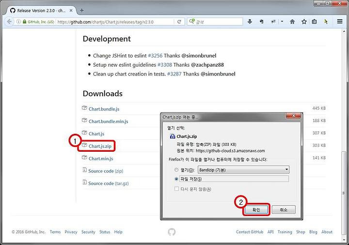Download Source code (tar.gz)
Screen dimensions: 349x245
pos(109,184)
